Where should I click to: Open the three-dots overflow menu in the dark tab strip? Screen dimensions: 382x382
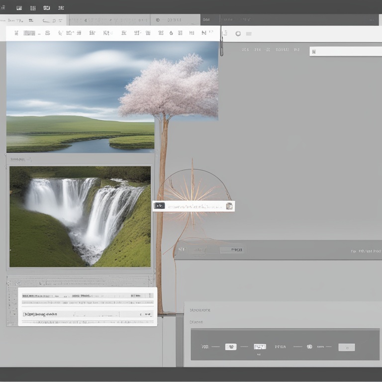tap(372, 20)
